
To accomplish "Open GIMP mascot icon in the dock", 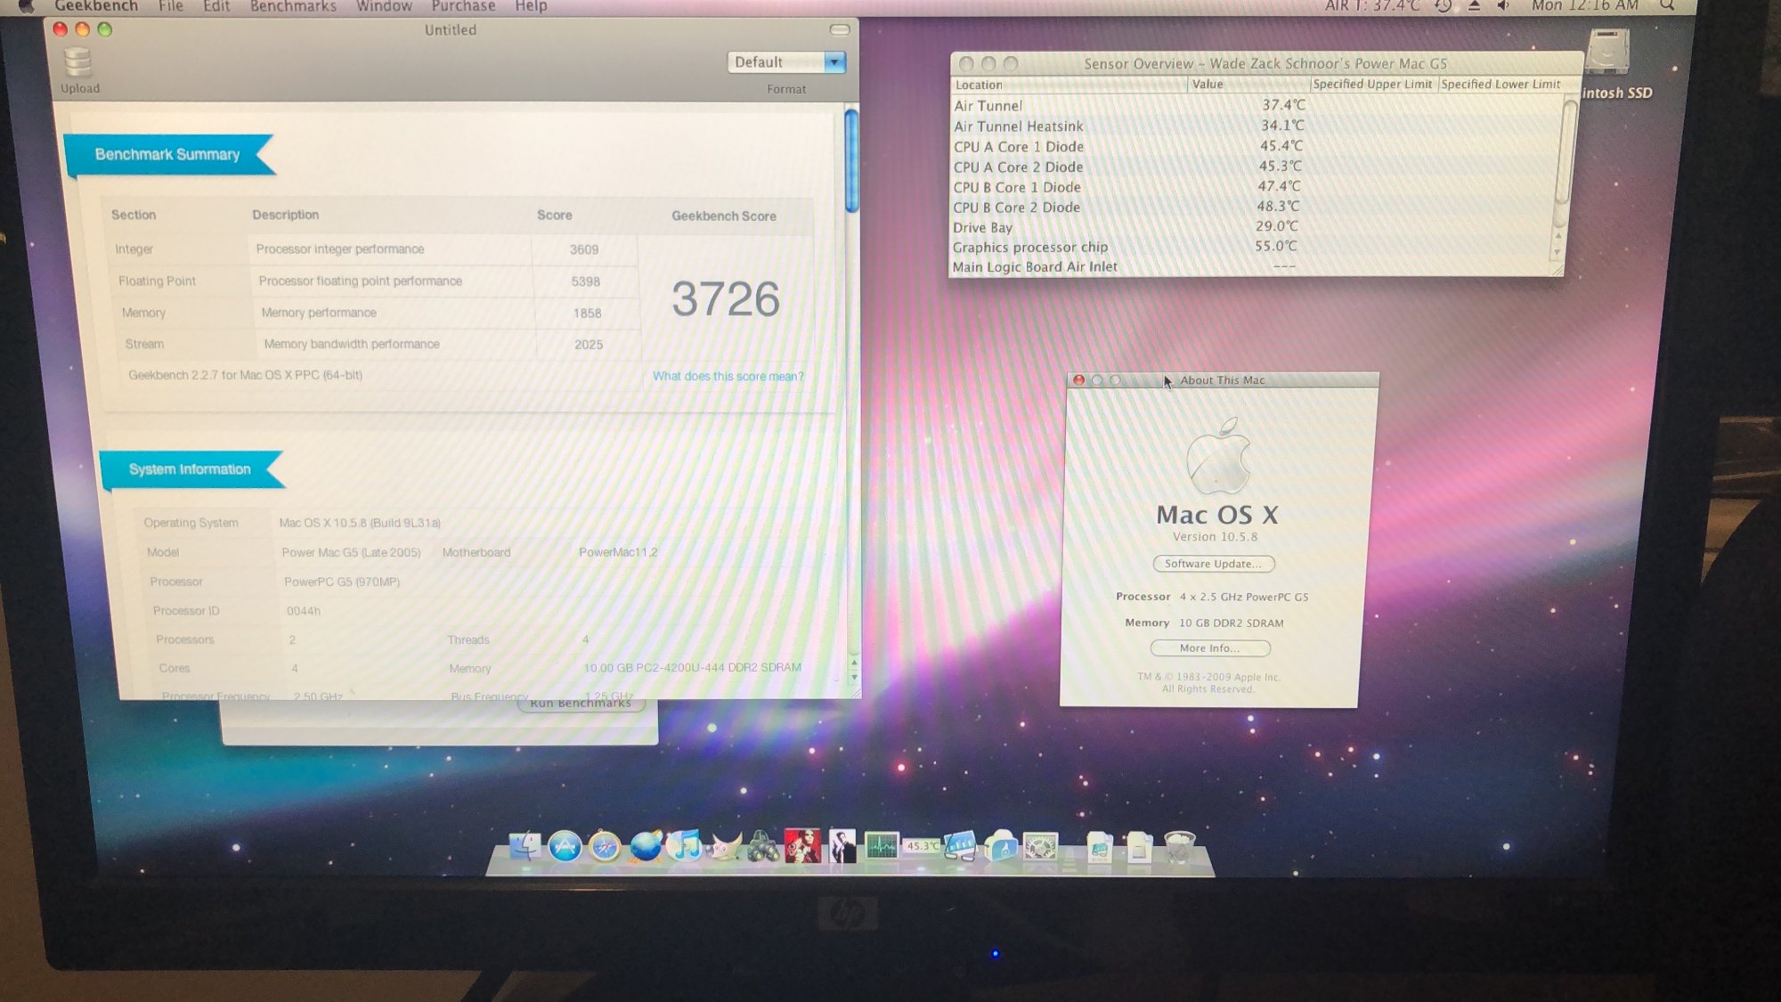I will pos(724,846).
